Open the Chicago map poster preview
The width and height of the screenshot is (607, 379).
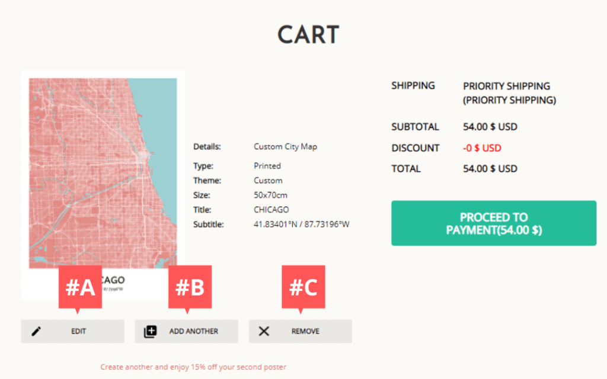(103, 178)
